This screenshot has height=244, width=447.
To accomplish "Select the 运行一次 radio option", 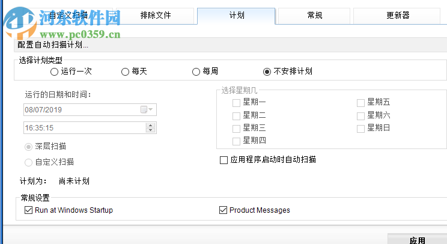I will pyautogui.click(x=54, y=72).
